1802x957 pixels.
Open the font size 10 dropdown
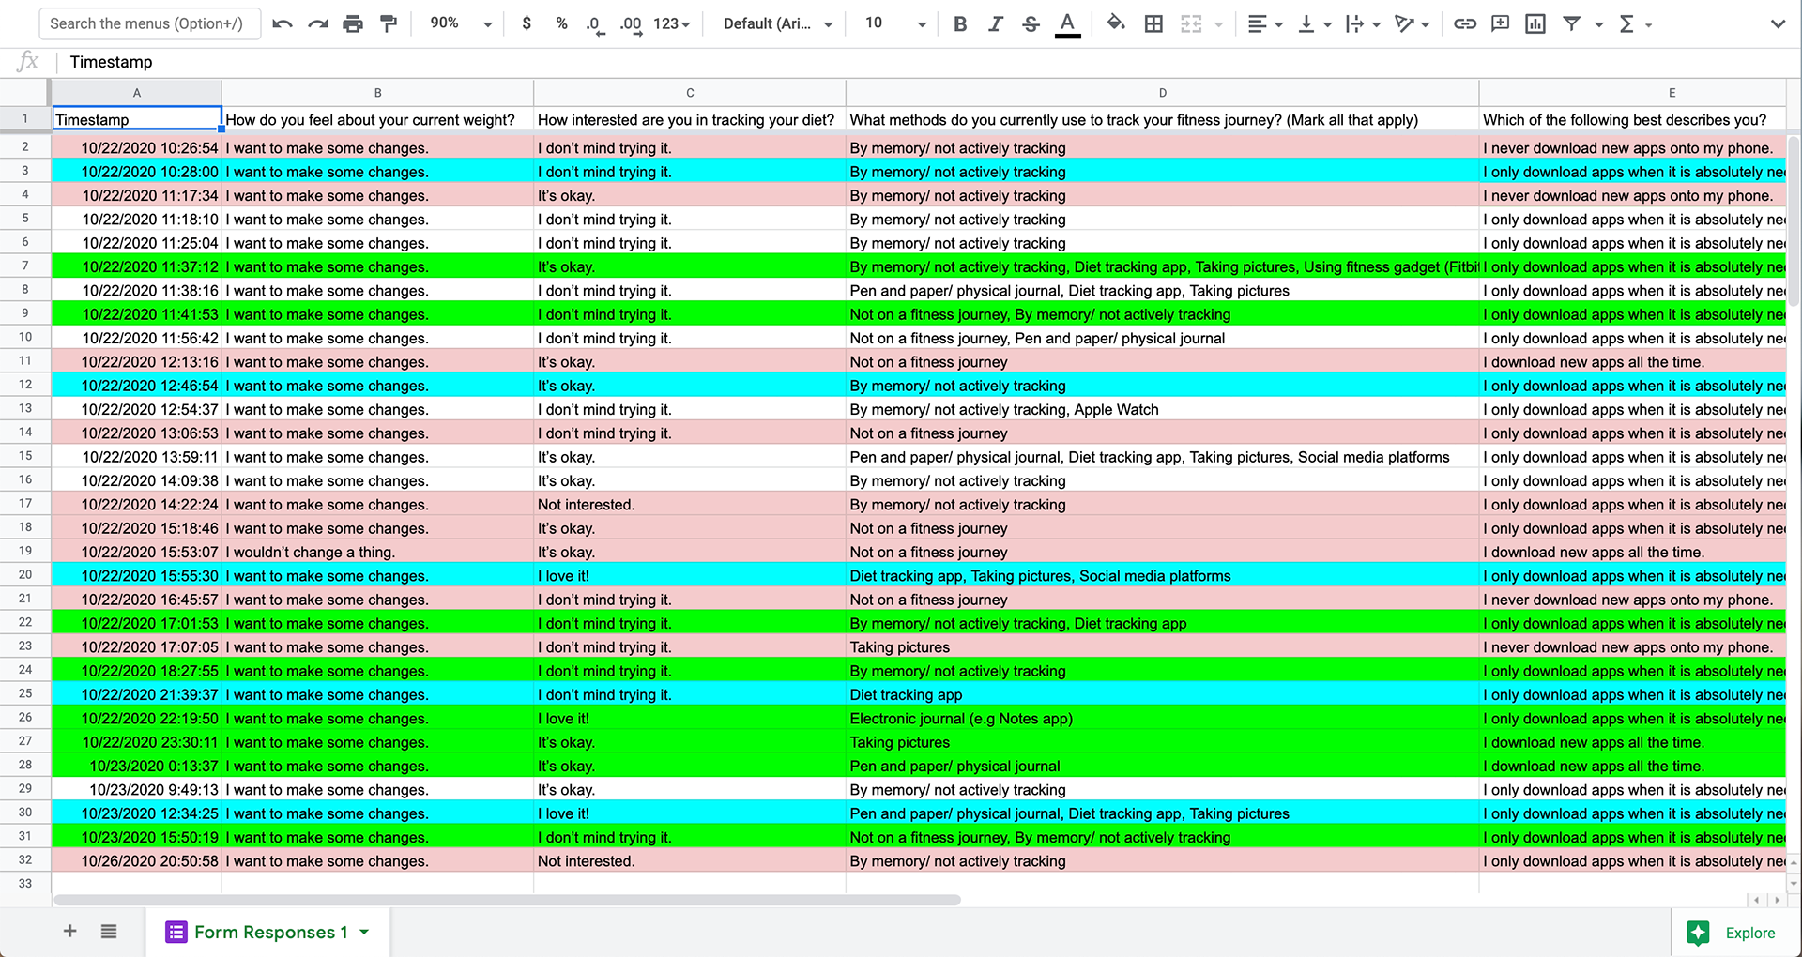(895, 23)
